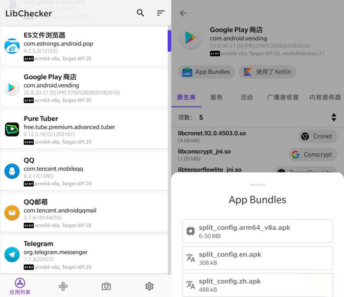This screenshot has height=297, width=344.
Task: Open the snapshot camera tab
Action: [x=106, y=286]
